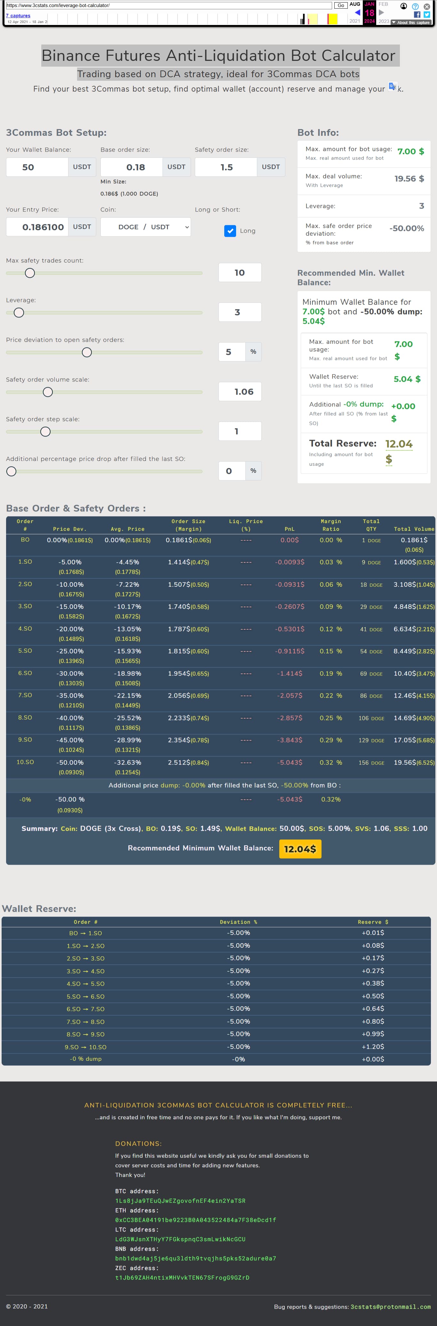Viewport: 437px width, 1326px height.
Task: Click the Price deviation percent number box
Action: coord(232,352)
